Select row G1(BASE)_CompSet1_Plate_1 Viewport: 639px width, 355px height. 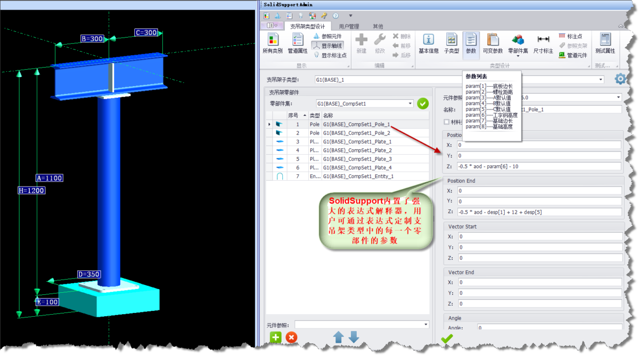(x=347, y=141)
